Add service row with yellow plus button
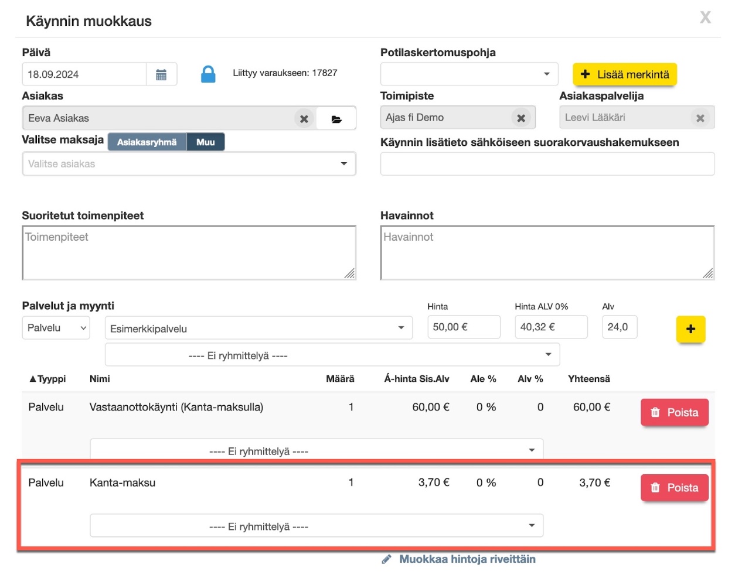The image size is (735, 575). pos(690,329)
